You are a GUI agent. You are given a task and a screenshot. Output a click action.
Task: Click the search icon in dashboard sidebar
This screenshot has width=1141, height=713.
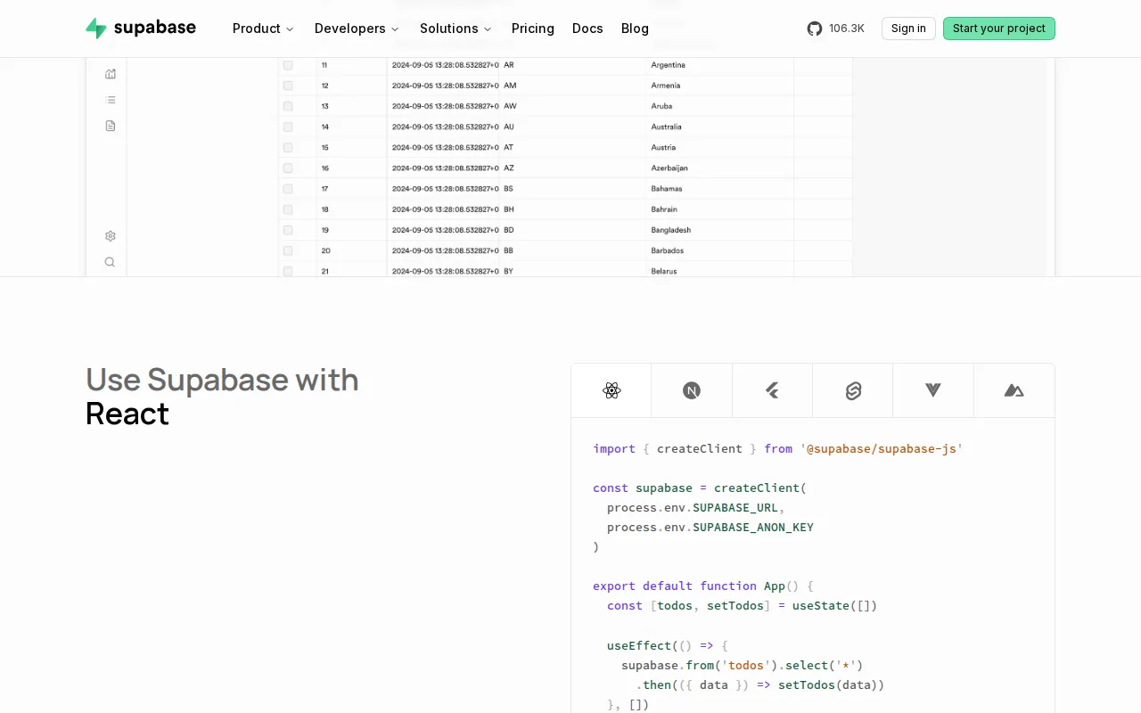(111, 262)
